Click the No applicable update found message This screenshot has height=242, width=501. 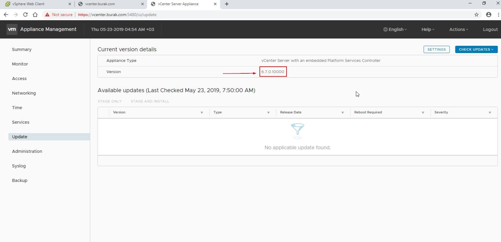pyautogui.click(x=297, y=148)
